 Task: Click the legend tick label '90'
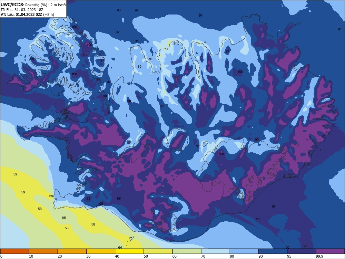(260, 256)
